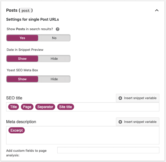Screen dimensions: 166x162
Task: Click plus icon beside Meta description snippet variable
Action: [120, 122]
